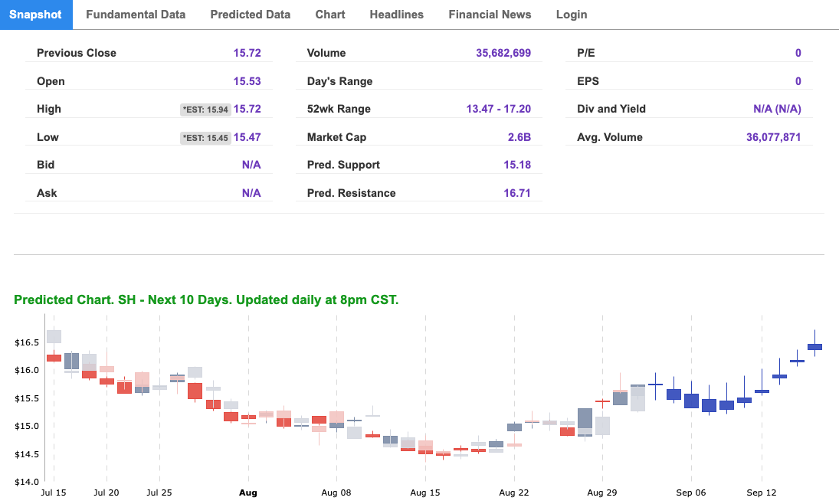Select the rightmost blue candlestick on the chart

click(x=814, y=346)
